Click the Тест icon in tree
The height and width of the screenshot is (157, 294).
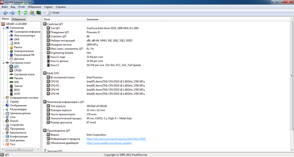7,144
